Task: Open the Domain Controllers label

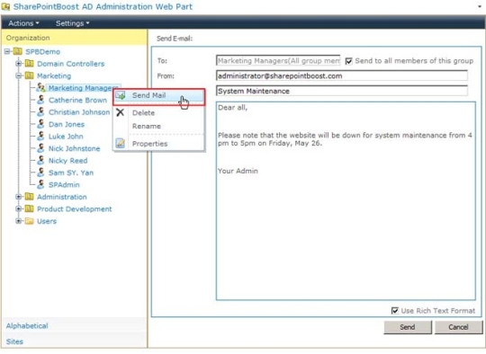Action: point(71,64)
